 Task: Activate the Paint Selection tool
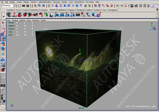point(3,33)
